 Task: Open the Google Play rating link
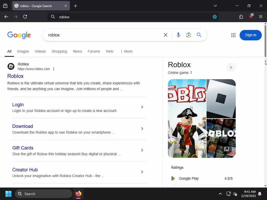tap(202, 178)
